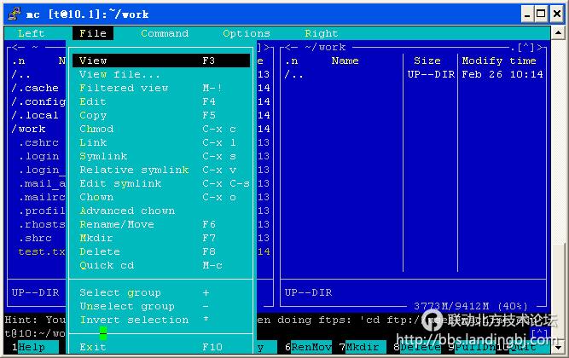Open the Command menu

[165, 33]
